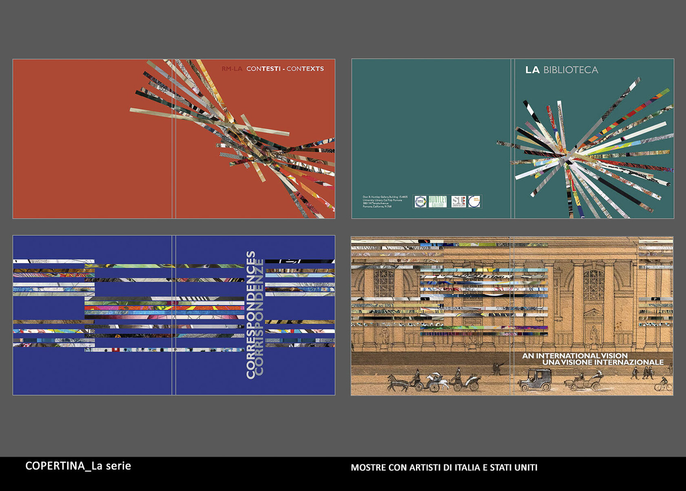Click the Cal Poly Pomona octagon logo
Screen dimensions: 686x491
[420, 202]
